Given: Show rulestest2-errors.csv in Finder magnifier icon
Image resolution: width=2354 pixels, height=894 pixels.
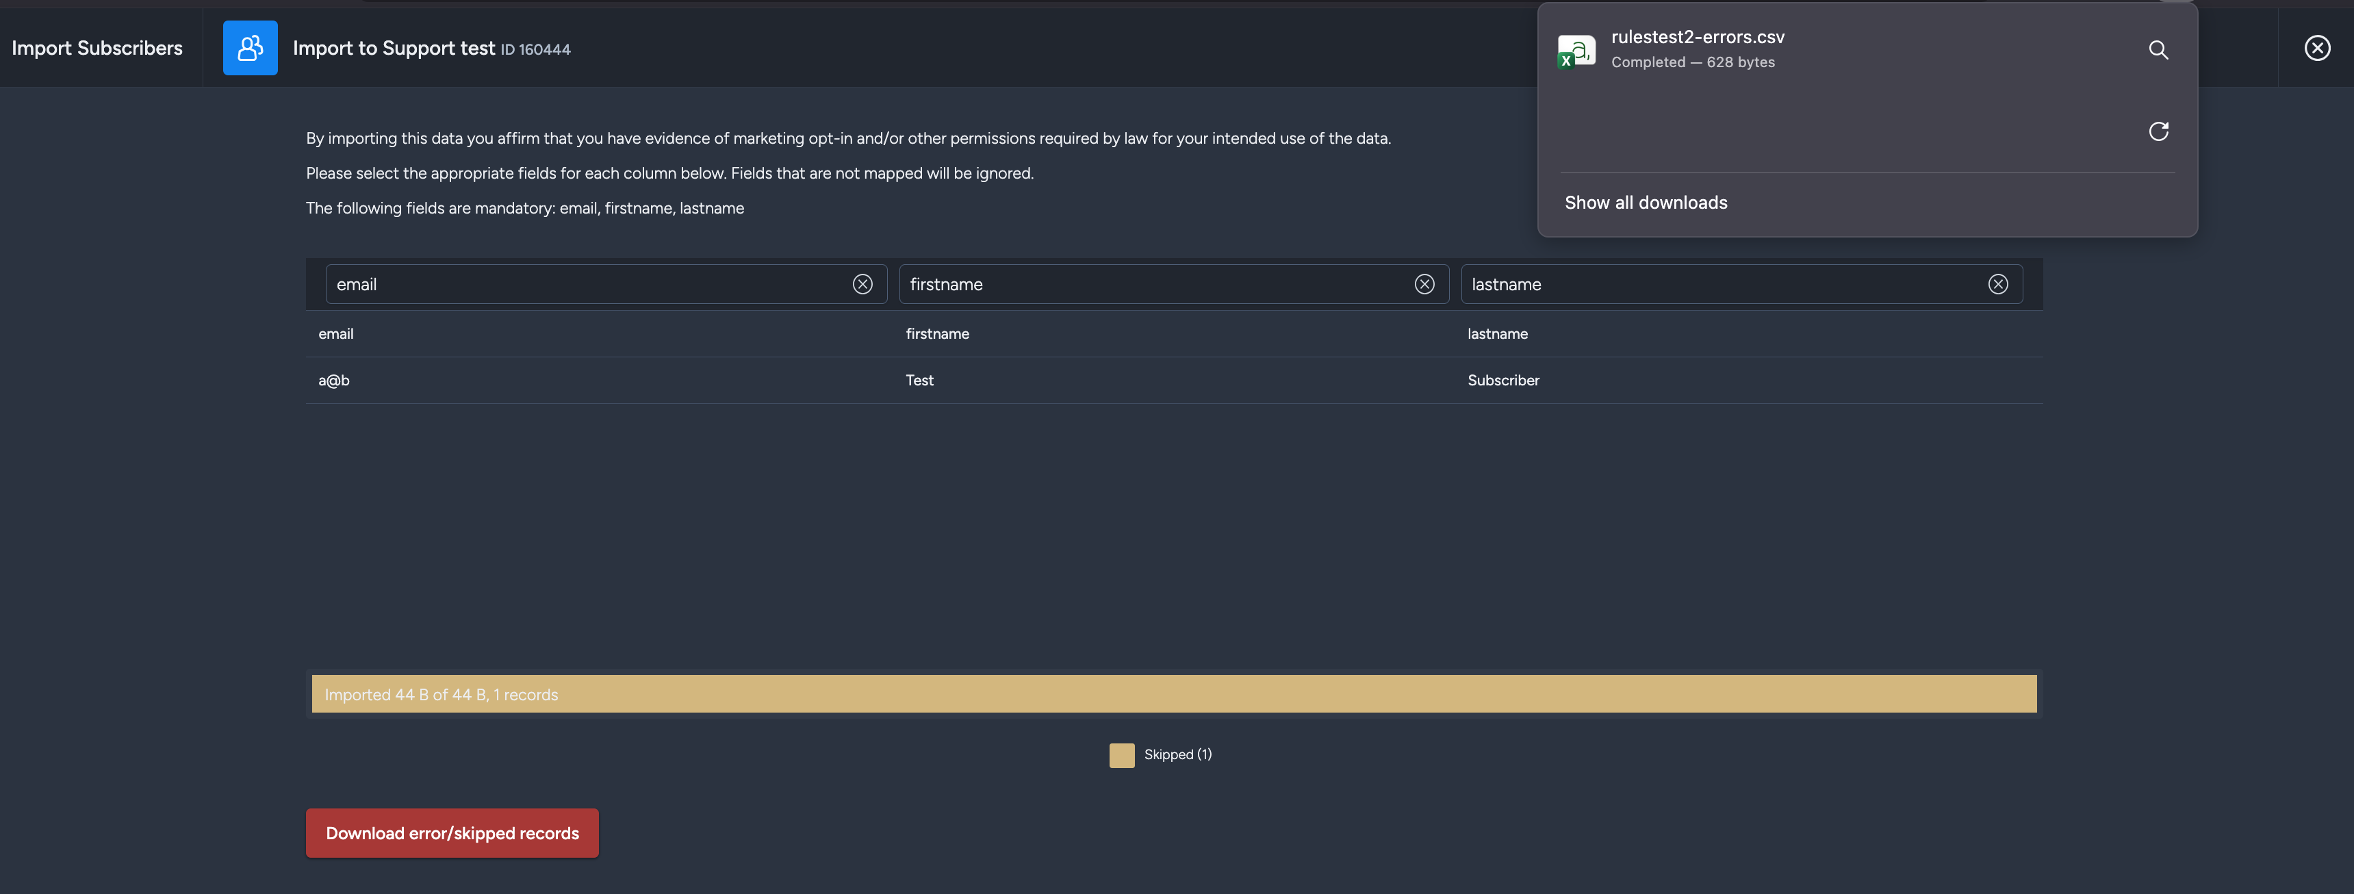Looking at the screenshot, I should pos(2158,49).
